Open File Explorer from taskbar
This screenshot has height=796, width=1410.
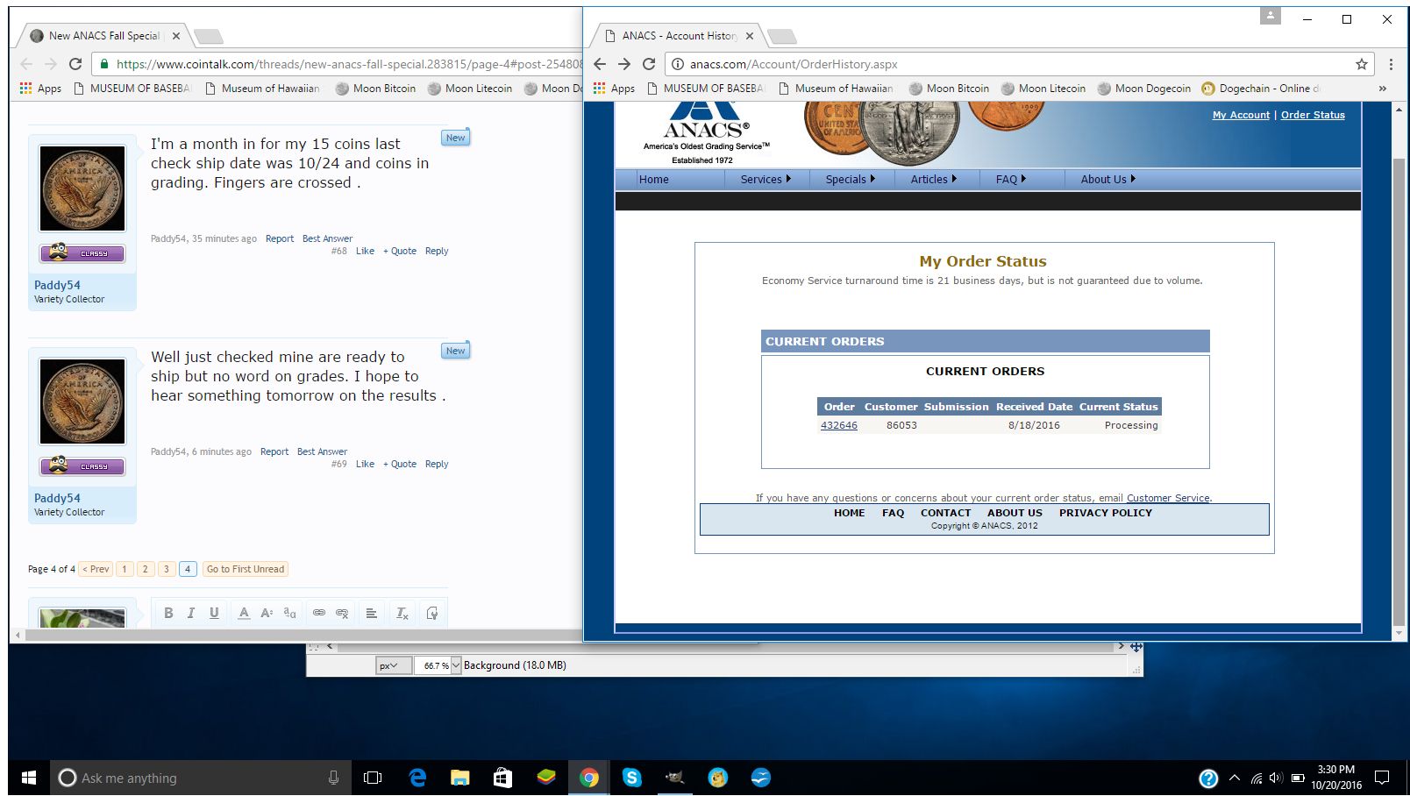(460, 778)
